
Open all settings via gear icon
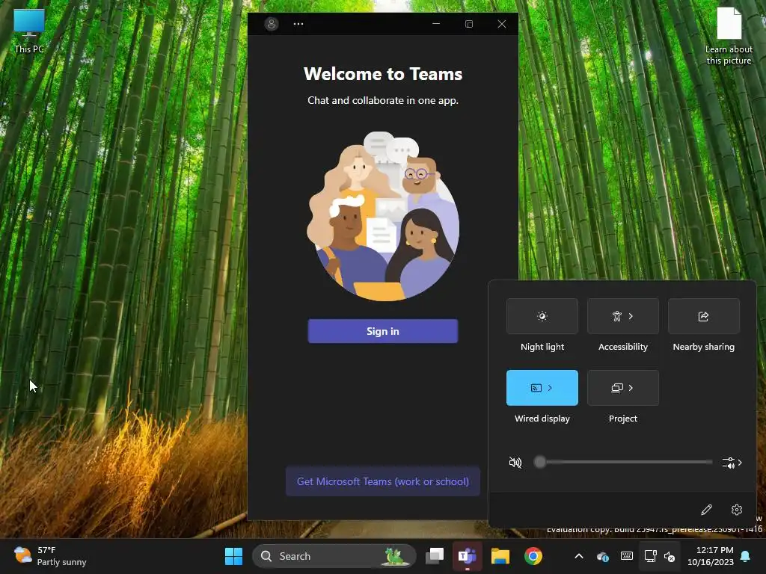737,510
